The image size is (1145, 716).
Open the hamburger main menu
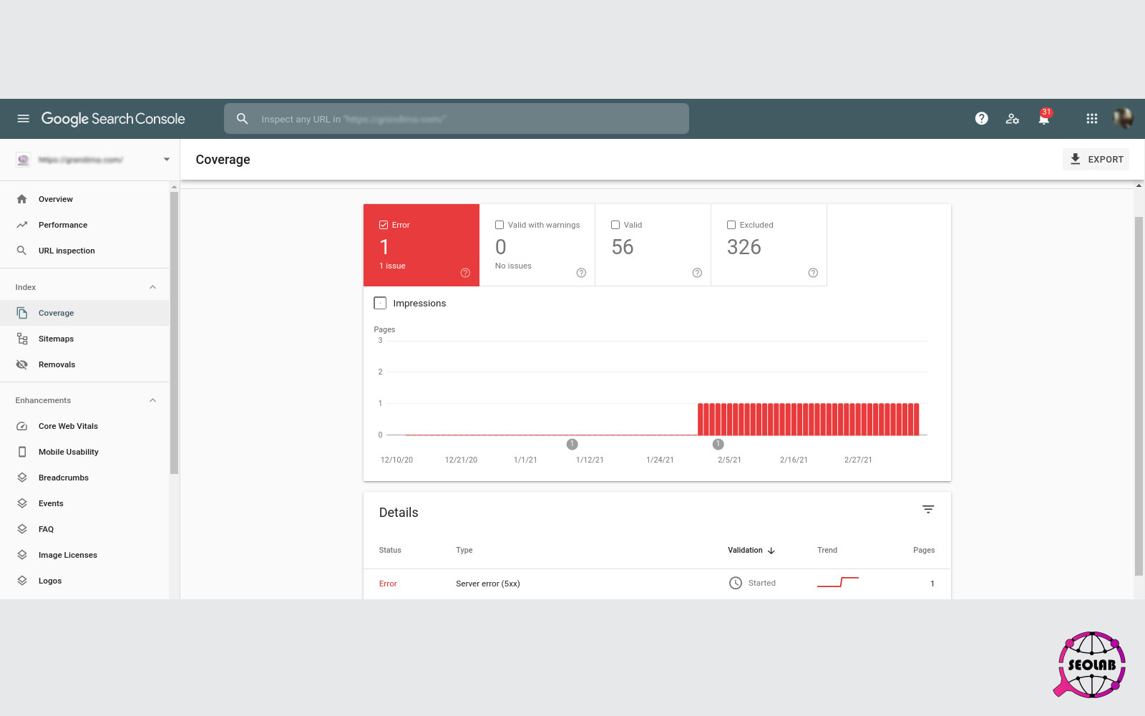(x=23, y=119)
